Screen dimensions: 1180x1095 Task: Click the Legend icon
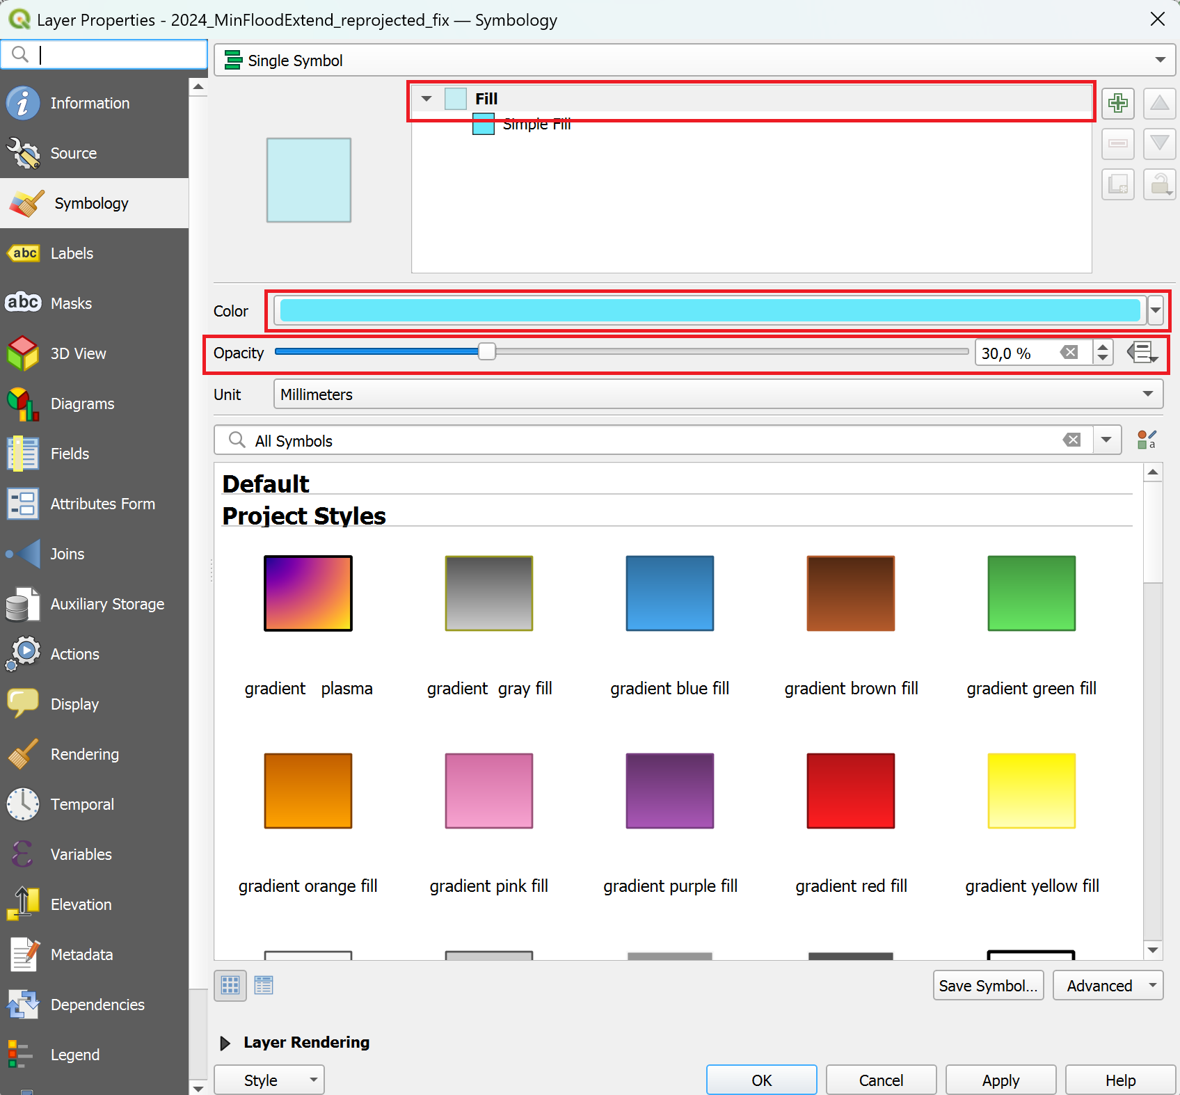pyautogui.click(x=21, y=1055)
